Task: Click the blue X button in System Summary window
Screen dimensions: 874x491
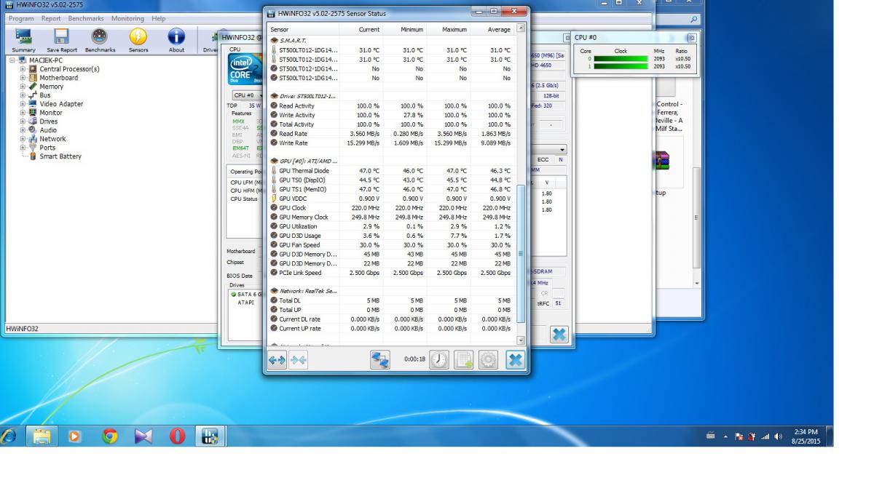Action: [x=559, y=335]
